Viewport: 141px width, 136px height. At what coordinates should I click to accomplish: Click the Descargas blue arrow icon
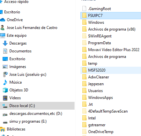(x=5, y=43)
